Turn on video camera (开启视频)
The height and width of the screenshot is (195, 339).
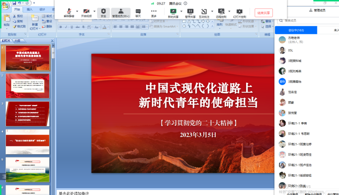86,12
